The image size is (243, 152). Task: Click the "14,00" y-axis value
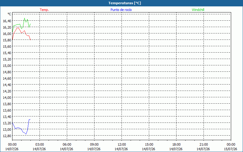(x=7, y=98)
